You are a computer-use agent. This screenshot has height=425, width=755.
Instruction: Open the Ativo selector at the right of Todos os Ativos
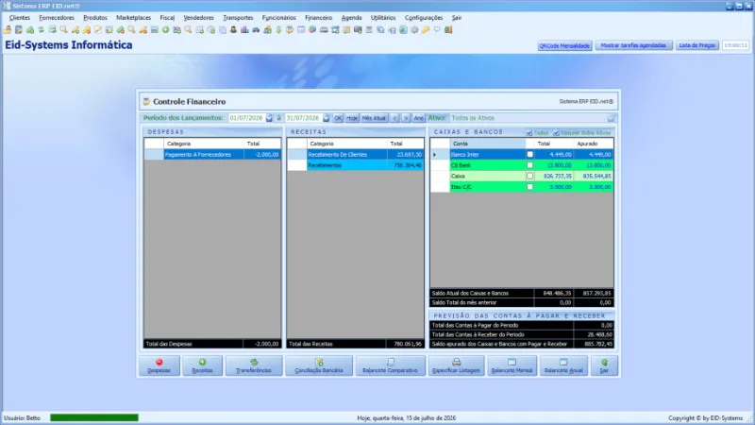[611, 118]
